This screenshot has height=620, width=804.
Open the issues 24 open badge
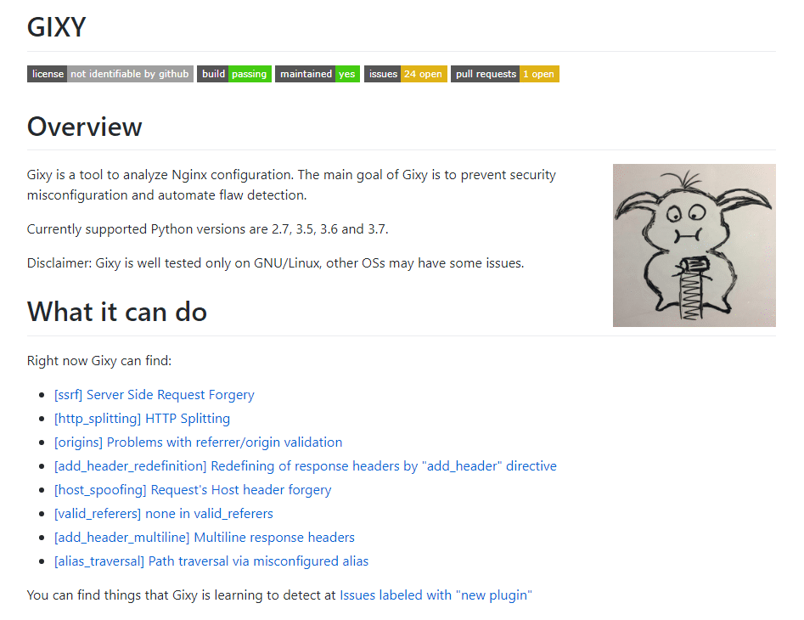pos(406,74)
